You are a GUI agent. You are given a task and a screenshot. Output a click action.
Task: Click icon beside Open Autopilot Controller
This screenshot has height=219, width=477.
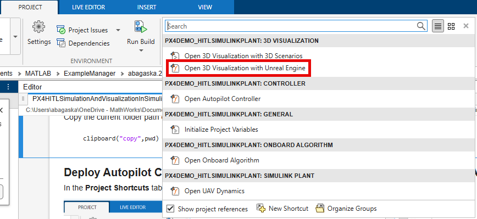pyautogui.click(x=175, y=99)
